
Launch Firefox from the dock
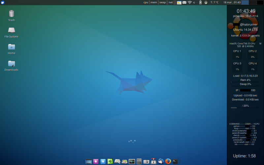click(168, 161)
